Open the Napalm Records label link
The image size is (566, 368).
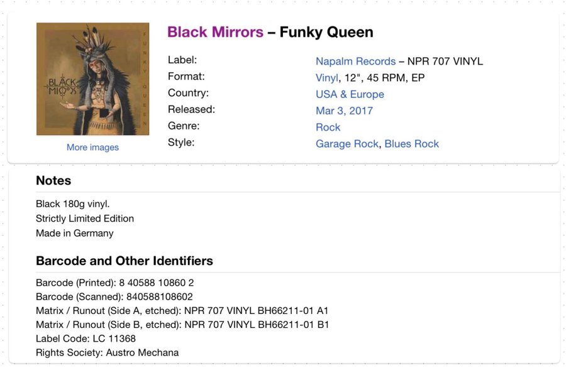coord(355,62)
